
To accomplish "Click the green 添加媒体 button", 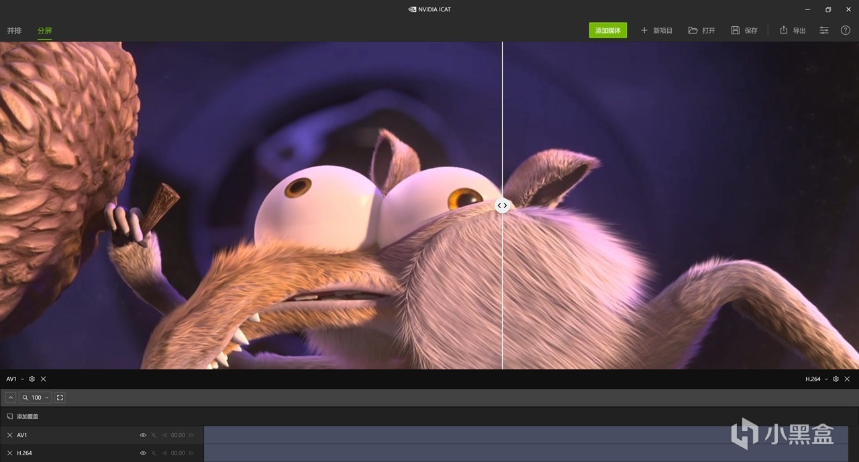I will point(608,30).
